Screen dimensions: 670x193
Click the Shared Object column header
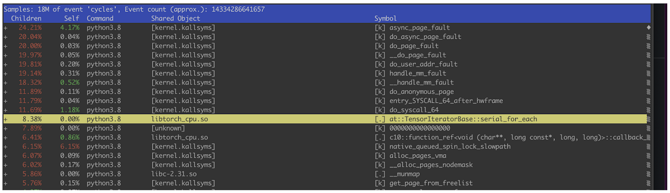tap(176, 18)
